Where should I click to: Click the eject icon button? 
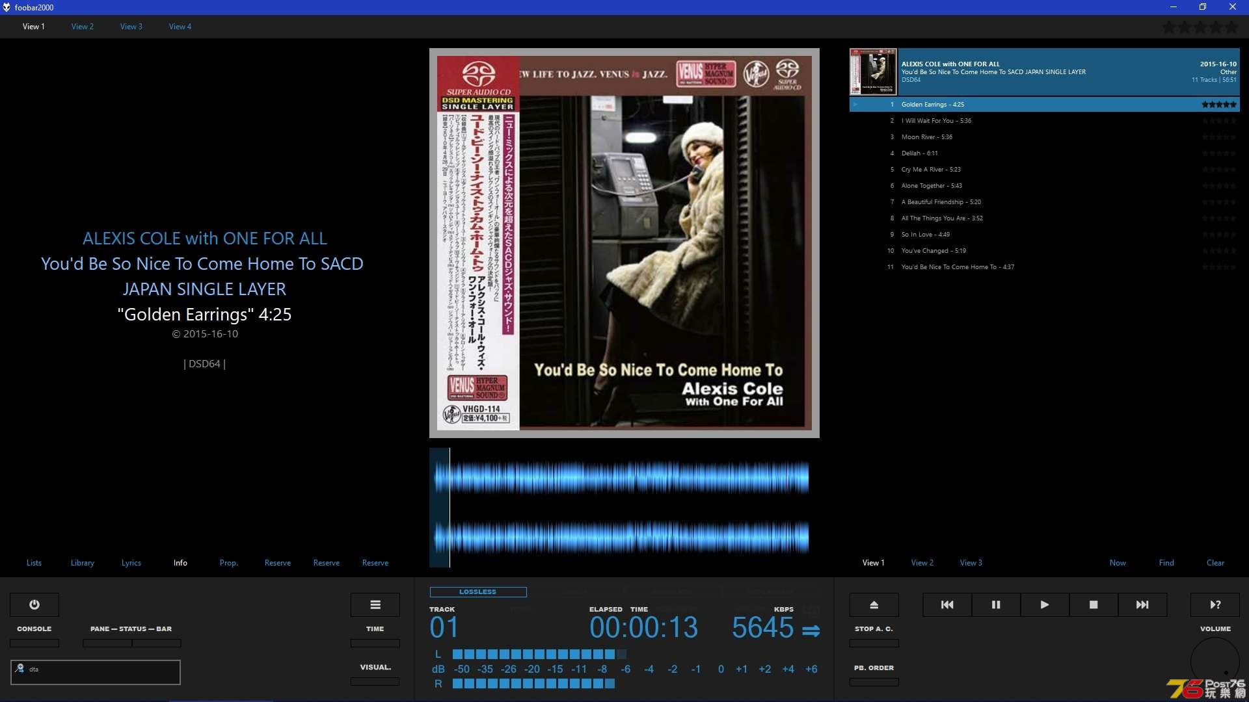coord(874,604)
